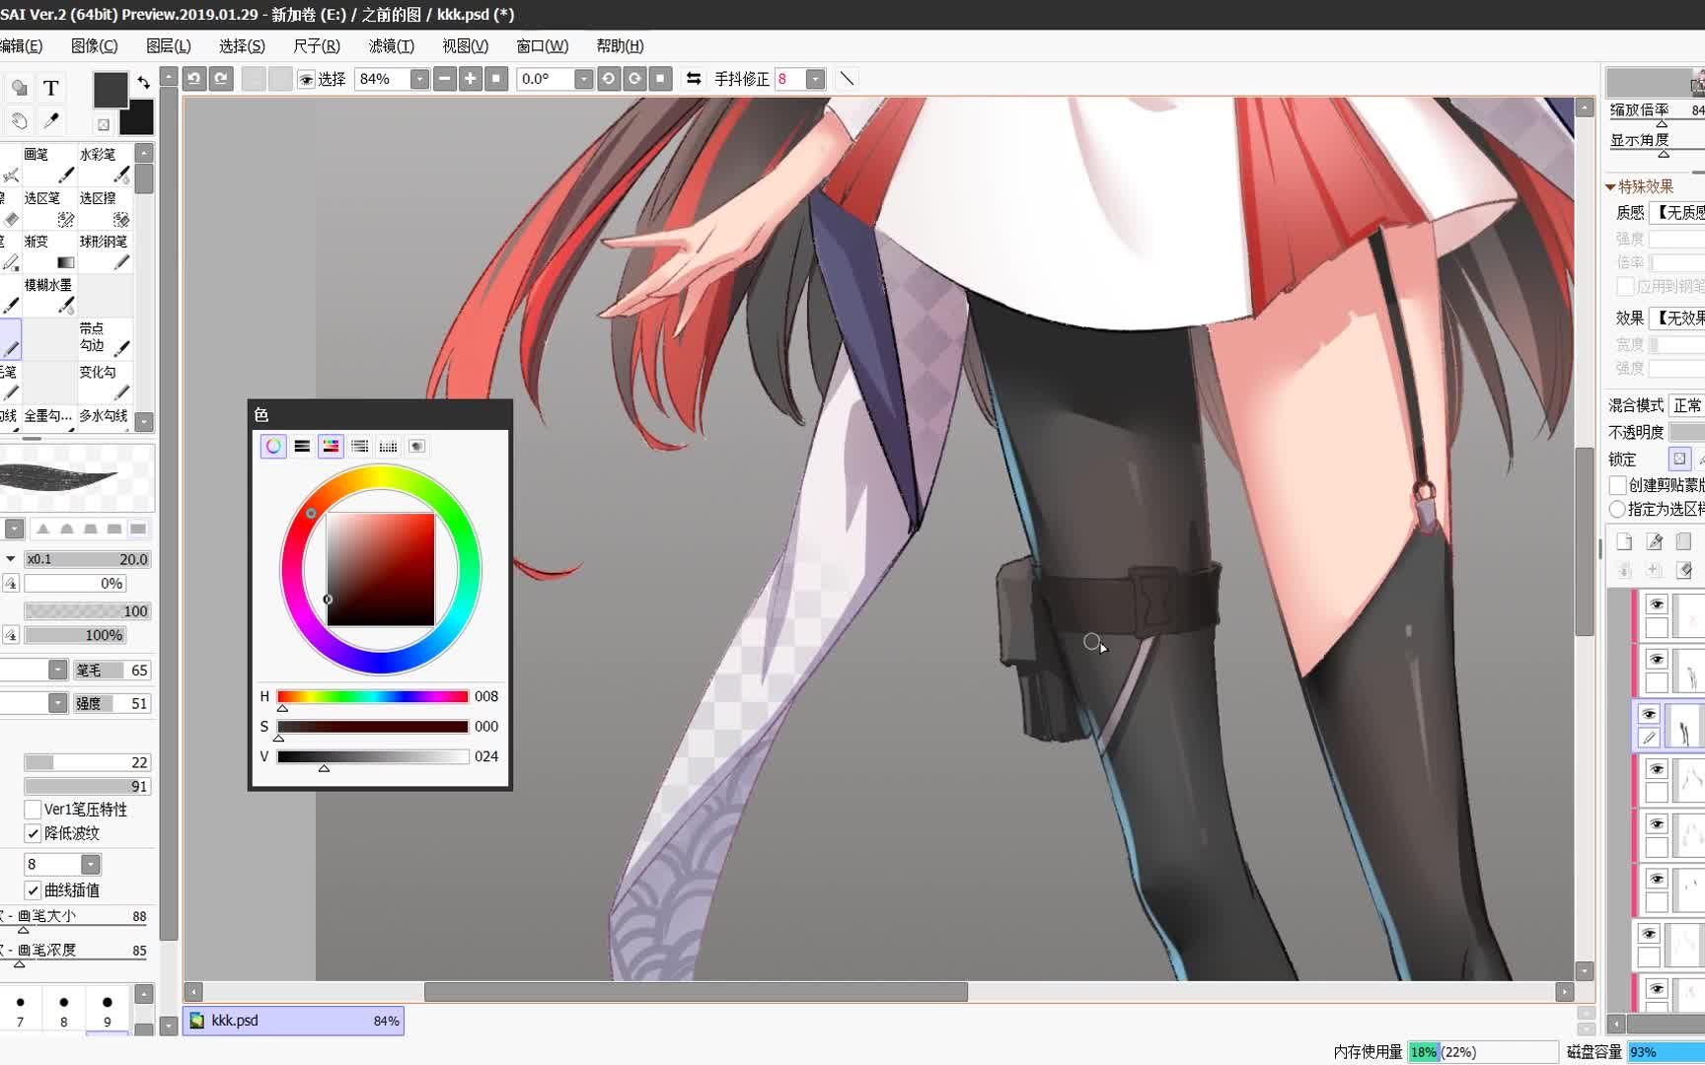Switch to the kkk.psd document tab

point(294,1021)
